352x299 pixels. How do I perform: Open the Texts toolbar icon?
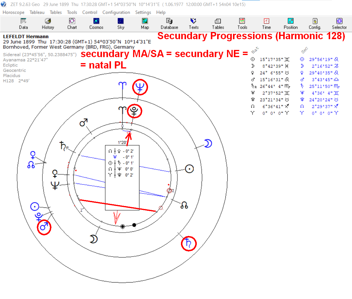(193, 24)
